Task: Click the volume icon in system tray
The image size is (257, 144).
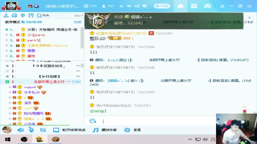Action: (205, 140)
